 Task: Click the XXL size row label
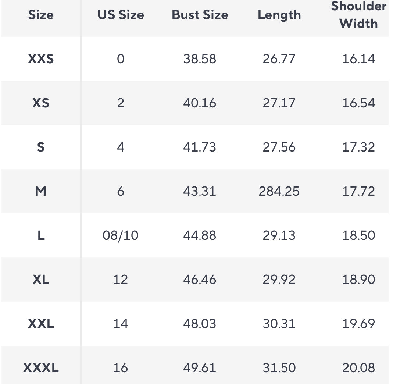tap(41, 324)
